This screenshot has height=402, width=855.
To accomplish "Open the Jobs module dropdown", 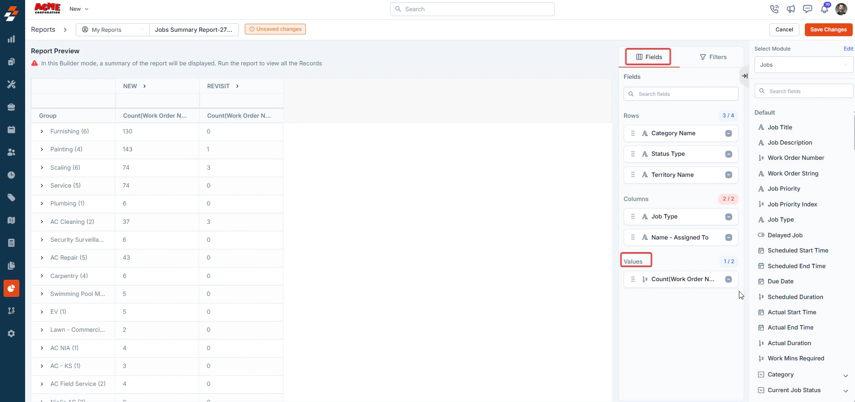I will (x=803, y=65).
